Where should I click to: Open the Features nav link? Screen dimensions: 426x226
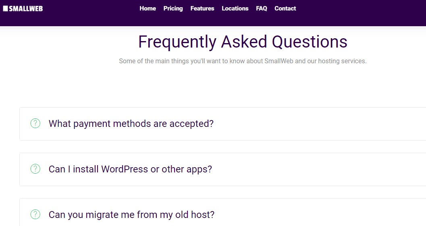point(202,8)
